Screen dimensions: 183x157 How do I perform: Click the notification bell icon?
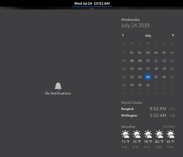pyautogui.click(x=58, y=86)
